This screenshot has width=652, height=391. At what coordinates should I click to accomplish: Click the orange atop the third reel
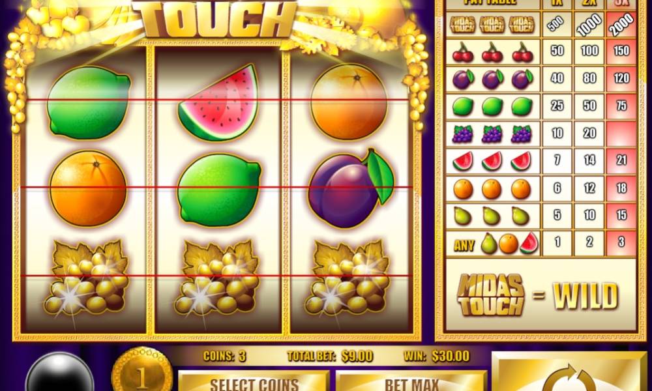[349, 102]
